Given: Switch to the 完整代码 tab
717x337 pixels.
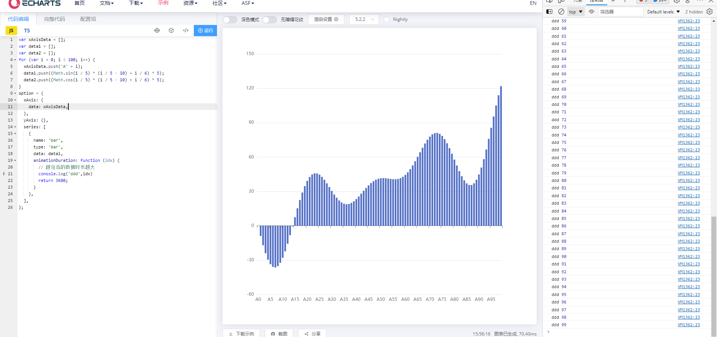Looking at the screenshot, I should pos(55,19).
